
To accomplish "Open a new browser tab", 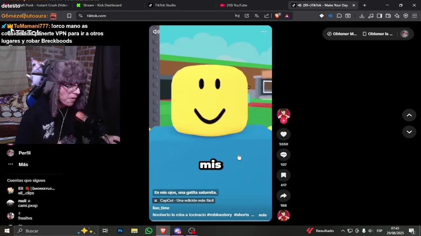I will pyautogui.click(x=364, y=5).
